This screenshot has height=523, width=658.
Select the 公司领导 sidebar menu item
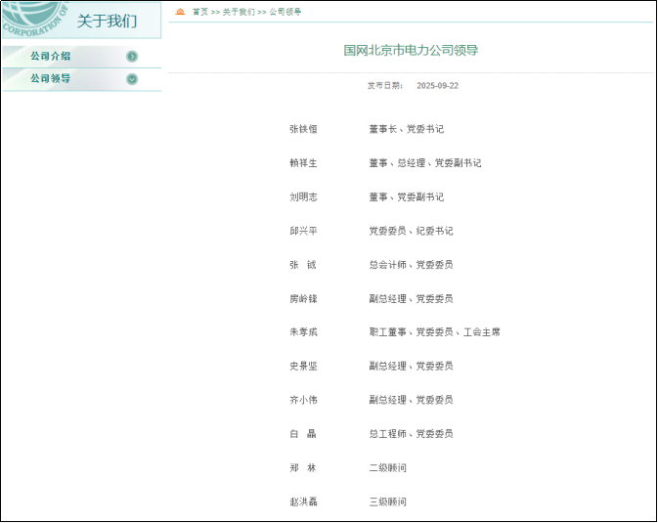[x=82, y=79]
